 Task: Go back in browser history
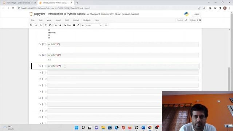(3, 8)
